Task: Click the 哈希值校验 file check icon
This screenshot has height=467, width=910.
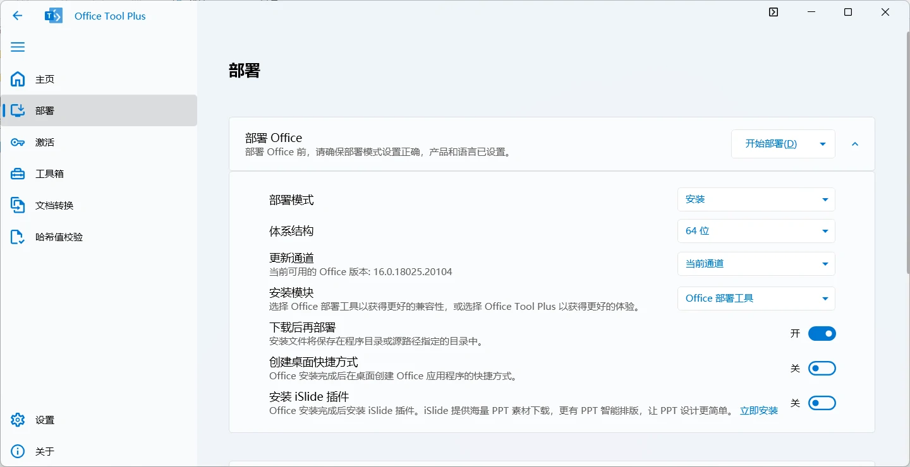Action: pyautogui.click(x=18, y=237)
